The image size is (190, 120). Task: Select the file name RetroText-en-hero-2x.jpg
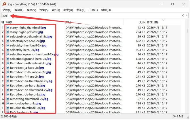tap(28, 85)
